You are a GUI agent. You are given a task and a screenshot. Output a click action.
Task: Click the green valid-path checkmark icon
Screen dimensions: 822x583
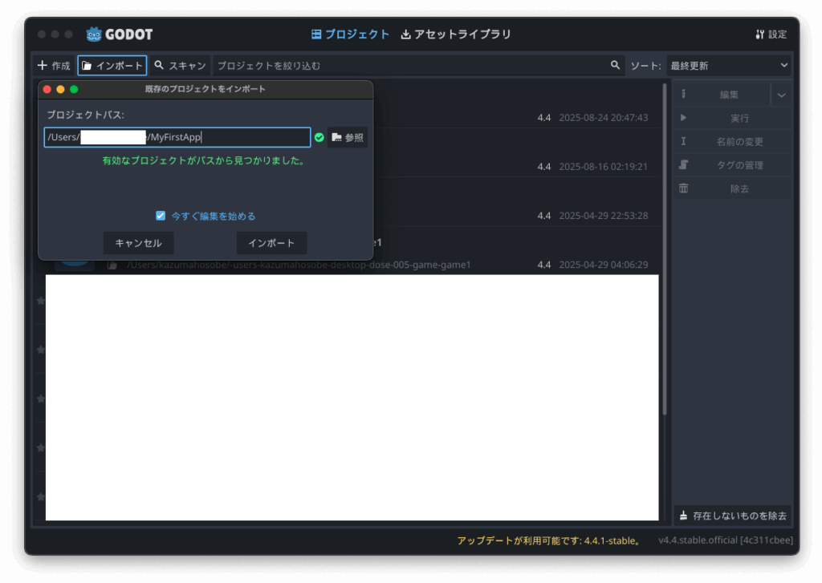point(319,138)
